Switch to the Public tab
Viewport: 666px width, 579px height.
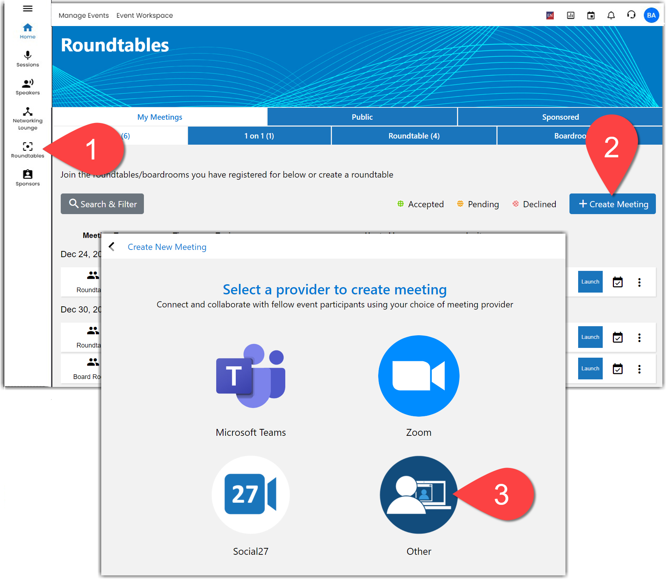[362, 117]
